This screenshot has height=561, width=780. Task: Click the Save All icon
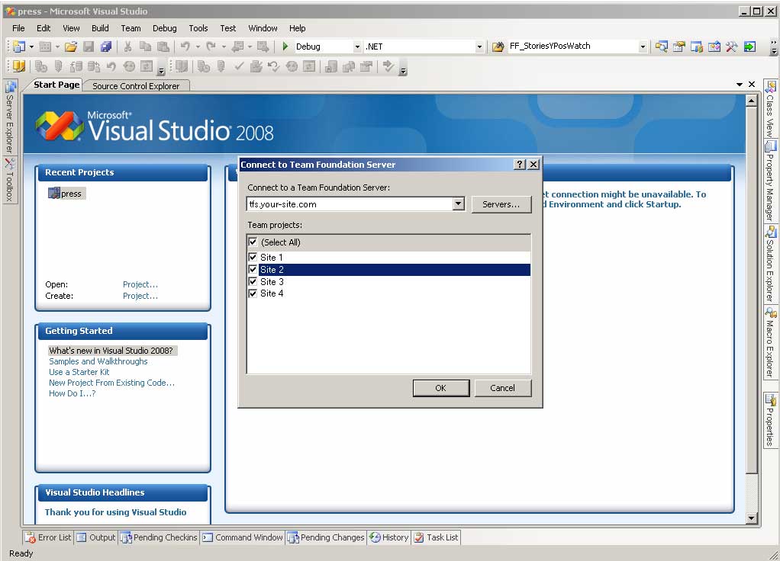point(106,46)
